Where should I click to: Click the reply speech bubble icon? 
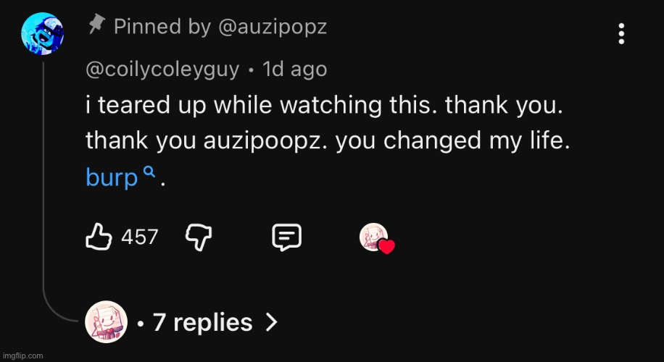pyautogui.click(x=286, y=236)
